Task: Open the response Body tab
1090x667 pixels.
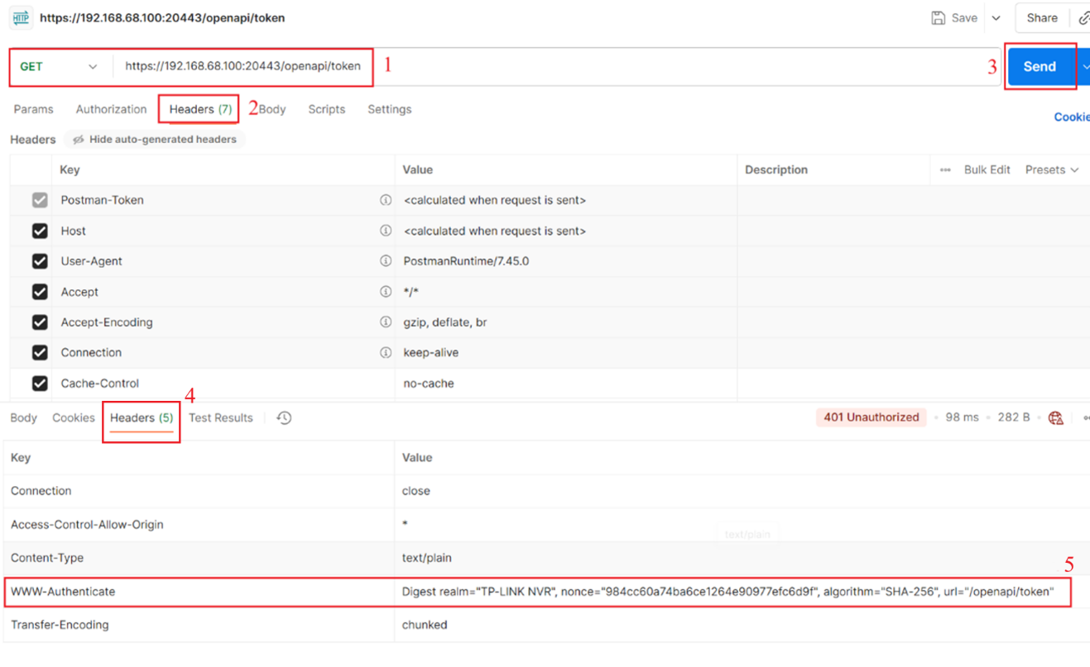Action: coord(23,417)
